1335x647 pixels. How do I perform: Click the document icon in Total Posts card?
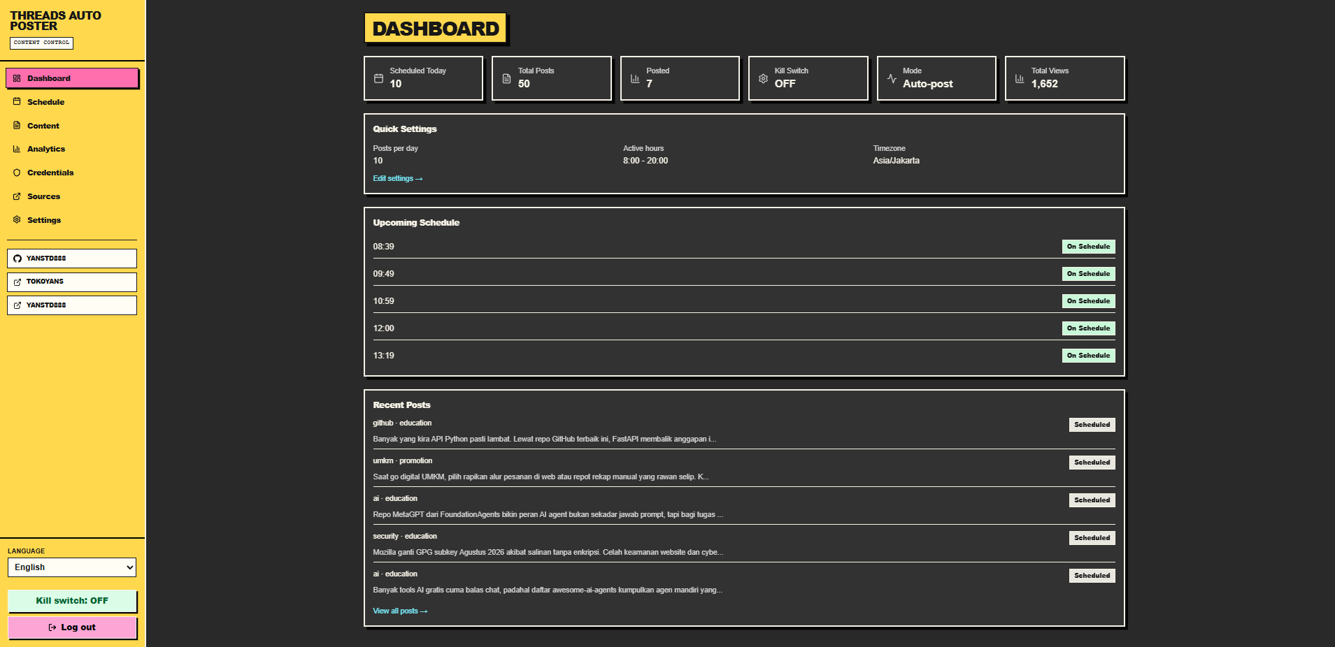[x=506, y=78]
